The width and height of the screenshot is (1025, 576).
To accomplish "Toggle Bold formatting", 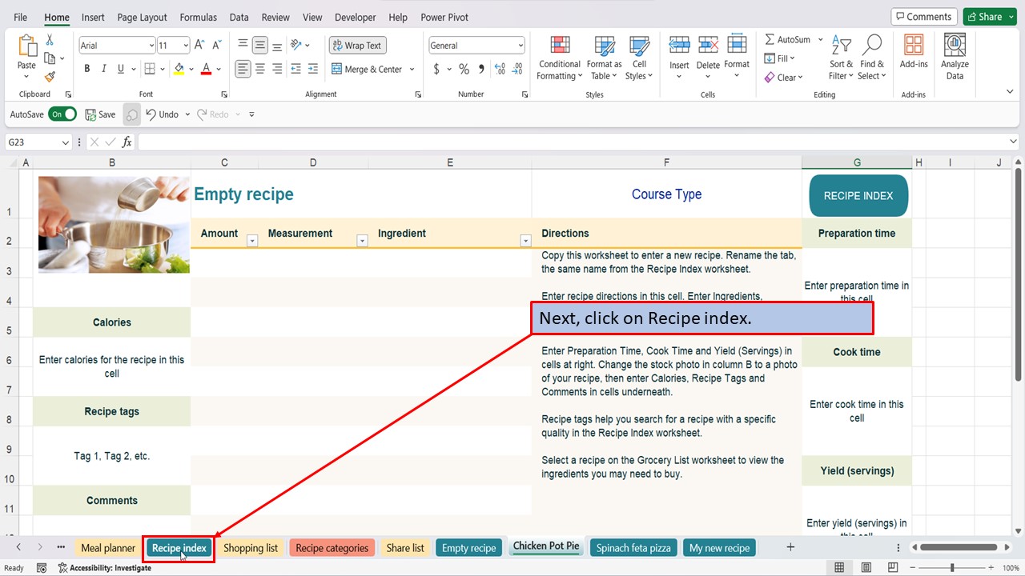I will click(x=86, y=69).
